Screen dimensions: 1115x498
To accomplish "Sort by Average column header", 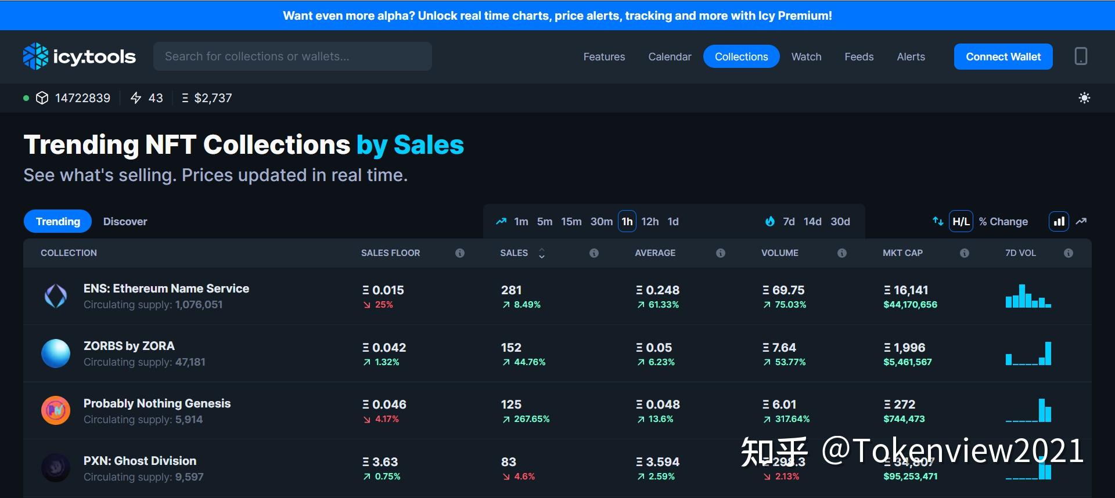I will [655, 253].
